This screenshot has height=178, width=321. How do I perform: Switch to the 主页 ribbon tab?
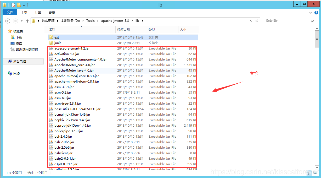tap(24, 13)
